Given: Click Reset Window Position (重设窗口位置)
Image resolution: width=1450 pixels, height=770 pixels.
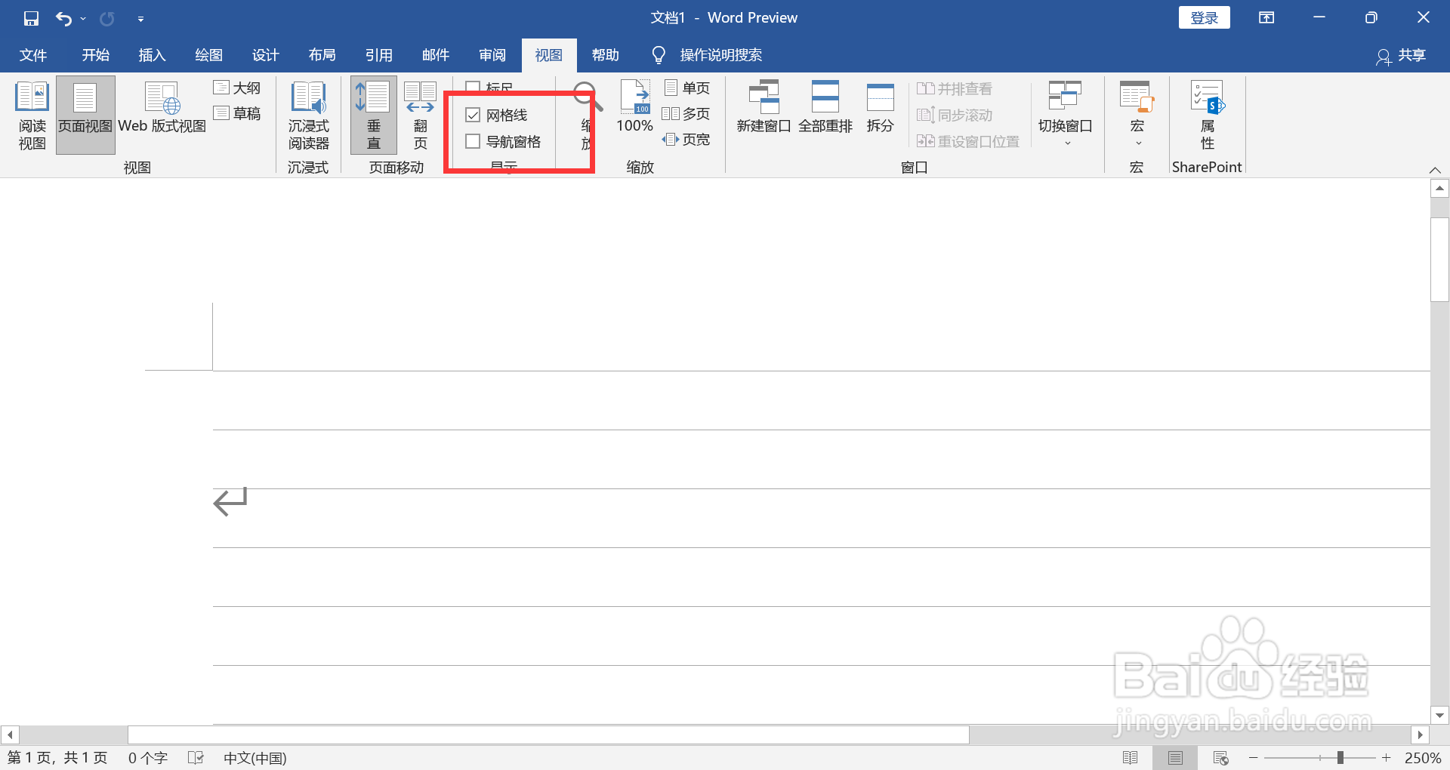Looking at the screenshot, I should click(968, 141).
